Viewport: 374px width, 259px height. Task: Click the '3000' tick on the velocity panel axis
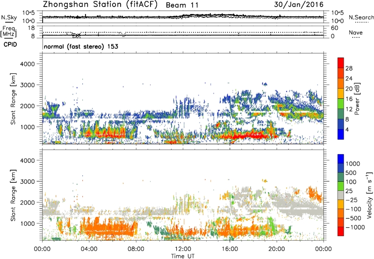coord(27,181)
